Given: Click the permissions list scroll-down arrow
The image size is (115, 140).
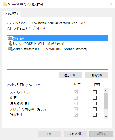Looking at the screenshot, I should (106, 116).
